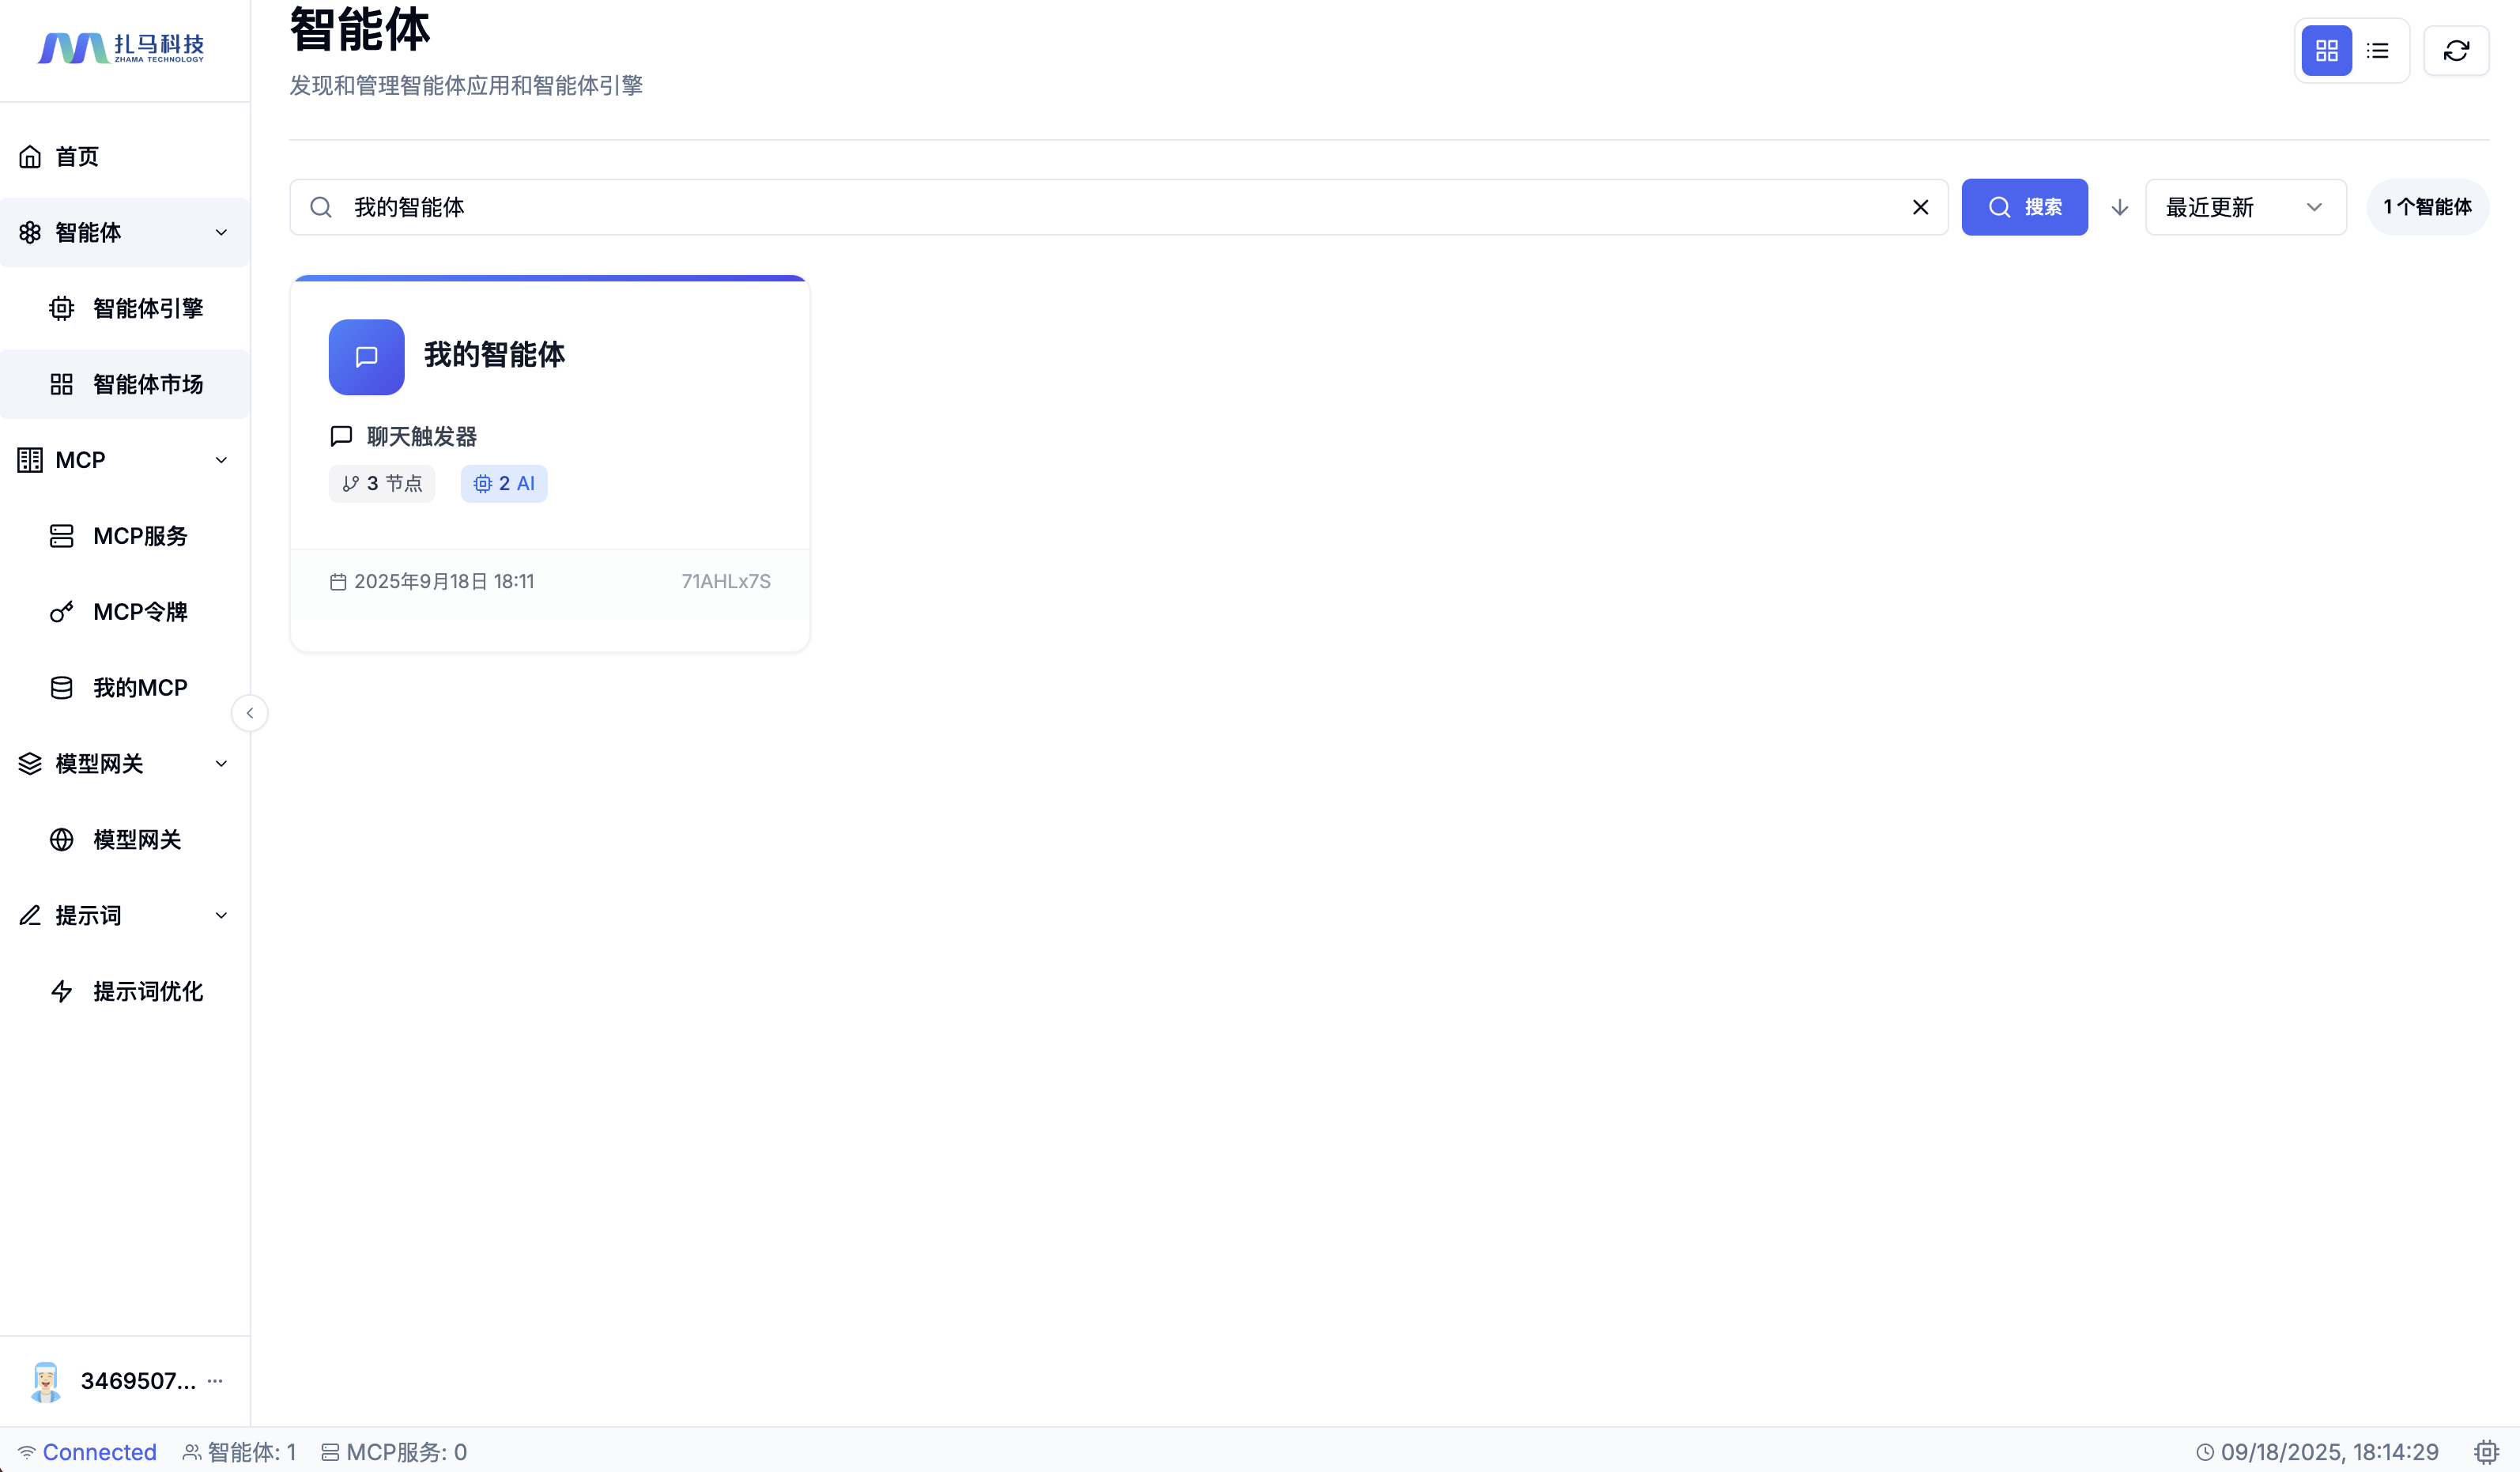
Task: Collapse the 智能体 sidebar section
Action: coord(221,232)
